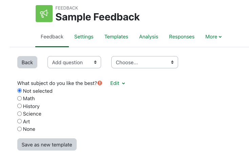Pick the History radio option
249x157 pixels.
(20, 106)
